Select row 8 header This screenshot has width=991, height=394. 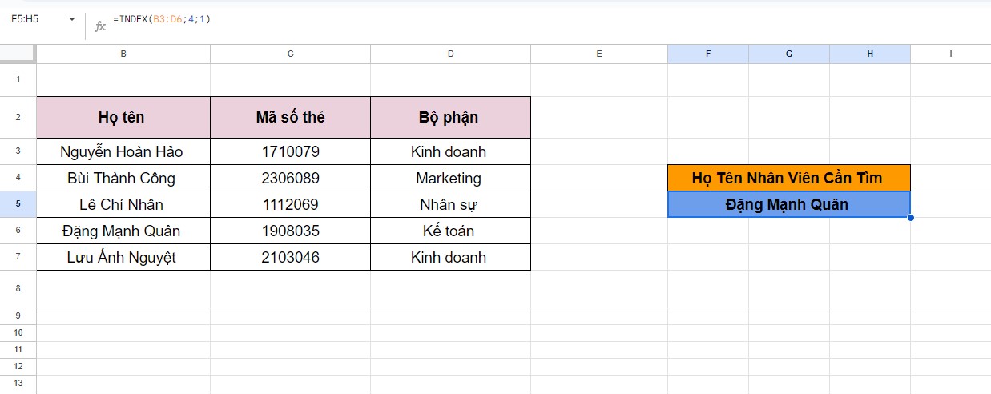point(18,288)
